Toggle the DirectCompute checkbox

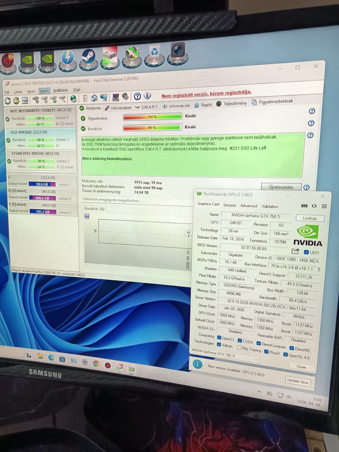258,343
